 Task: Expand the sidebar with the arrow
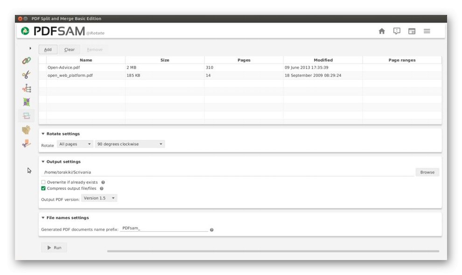(x=30, y=48)
